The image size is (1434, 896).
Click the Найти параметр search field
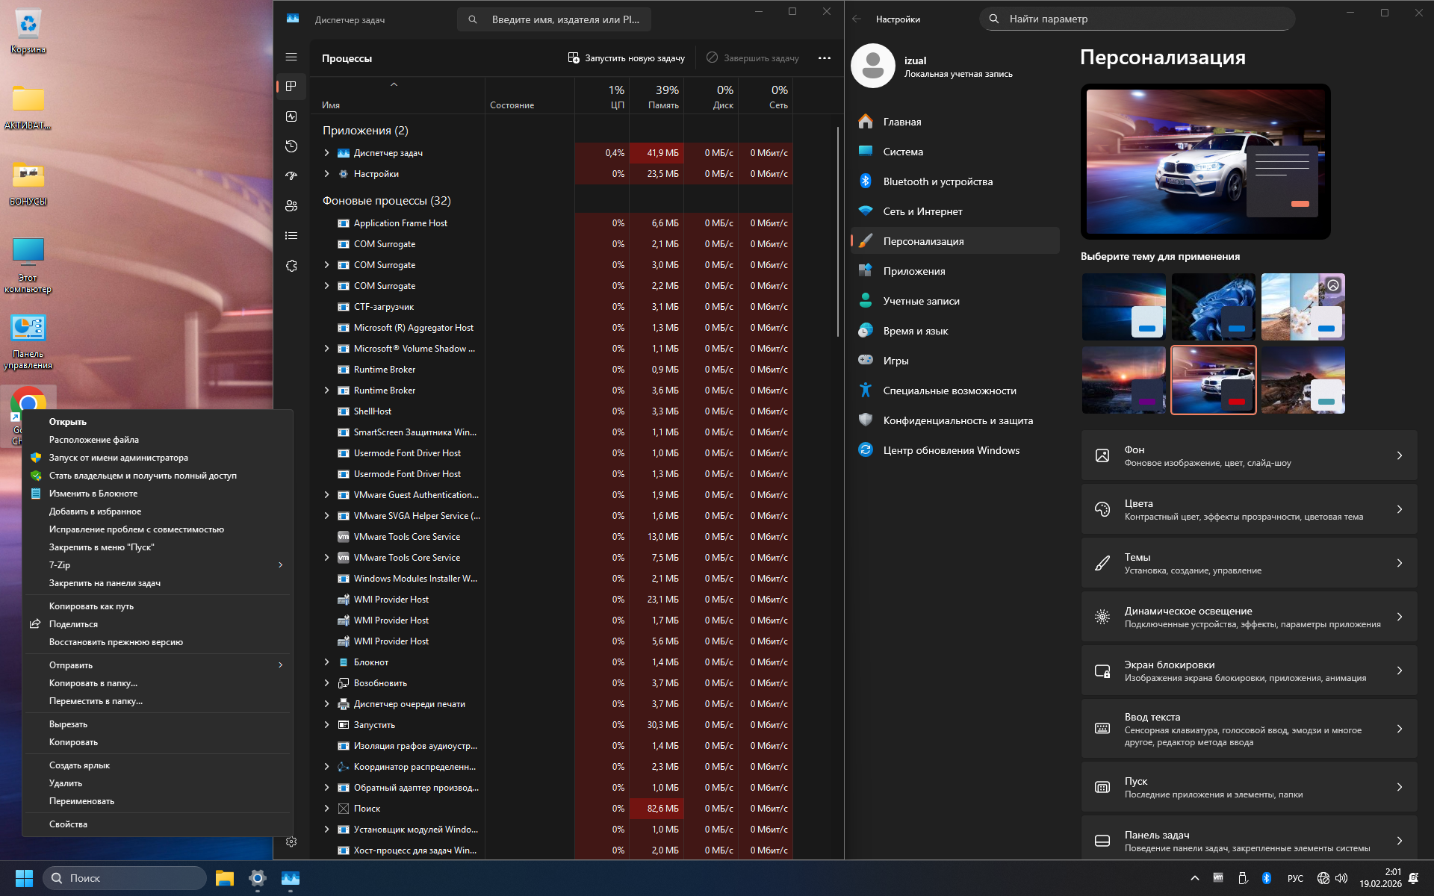1137,19
